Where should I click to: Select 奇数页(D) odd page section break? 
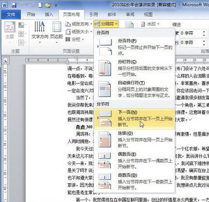[134, 181]
